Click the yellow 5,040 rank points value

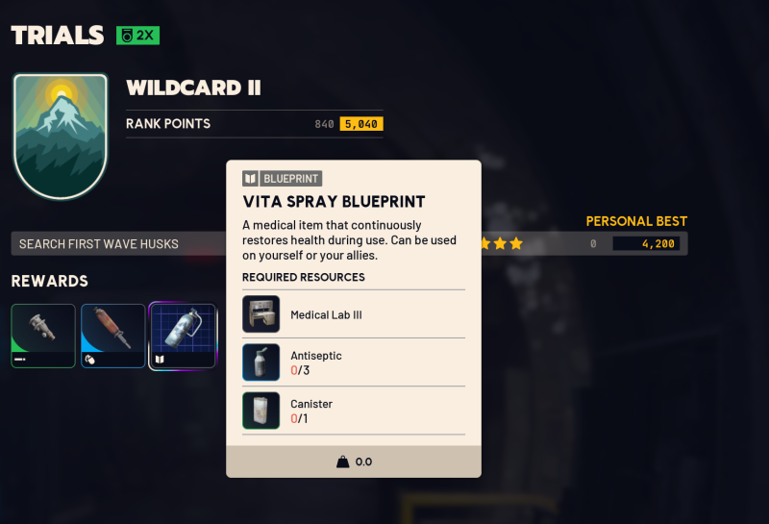(361, 124)
